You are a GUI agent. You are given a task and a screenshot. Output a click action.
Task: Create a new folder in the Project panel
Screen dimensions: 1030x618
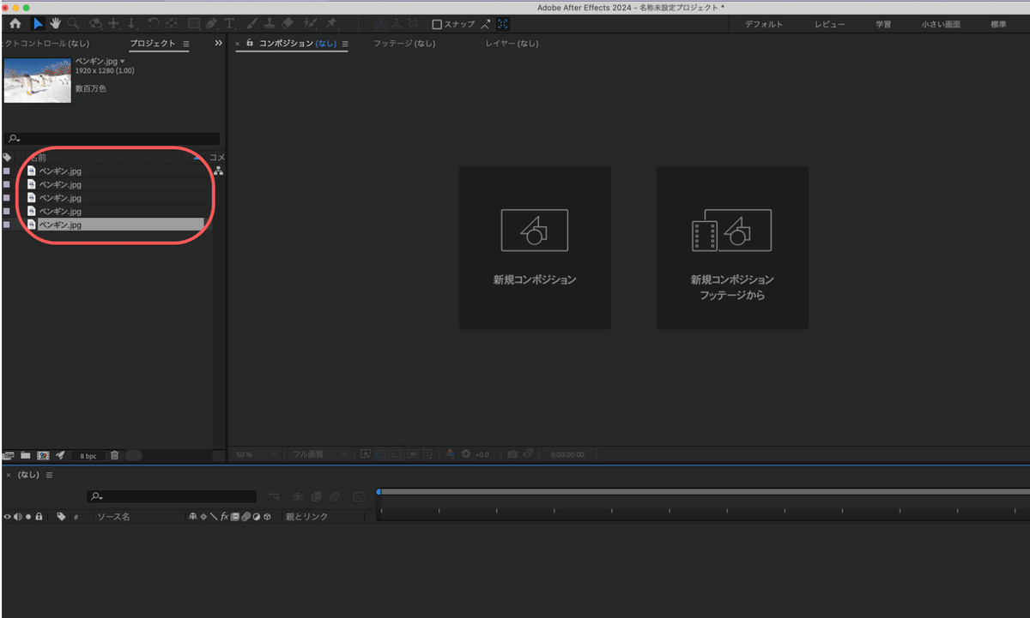[26, 455]
